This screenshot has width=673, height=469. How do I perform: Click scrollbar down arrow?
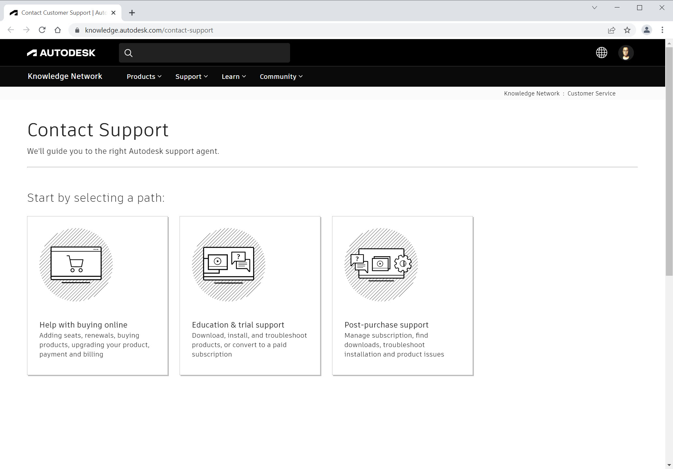coord(669,465)
